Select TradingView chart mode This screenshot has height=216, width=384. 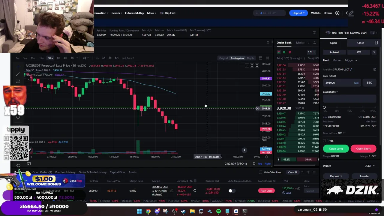coord(237,58)
